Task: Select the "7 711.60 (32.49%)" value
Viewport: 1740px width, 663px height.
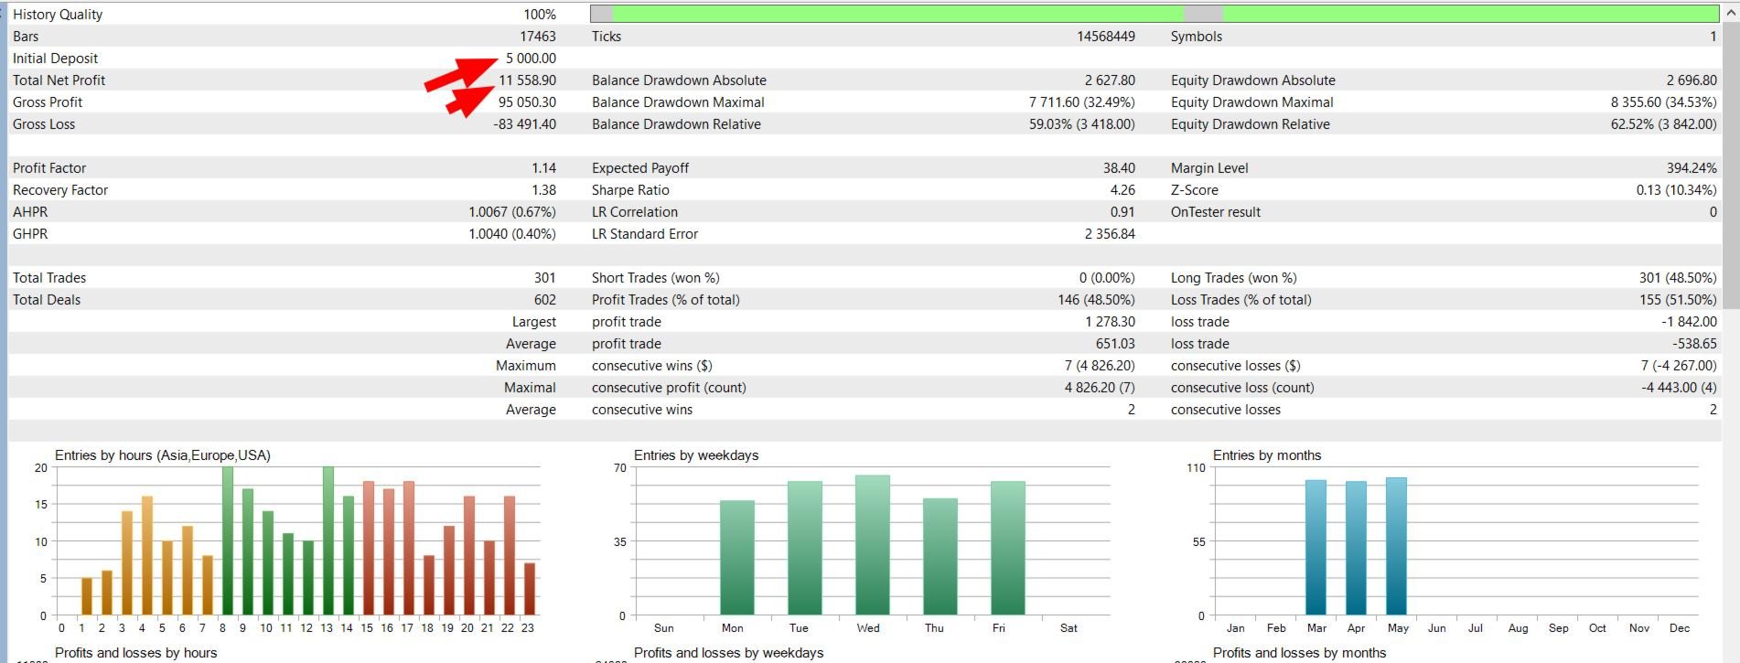Action: [1082, 102]
